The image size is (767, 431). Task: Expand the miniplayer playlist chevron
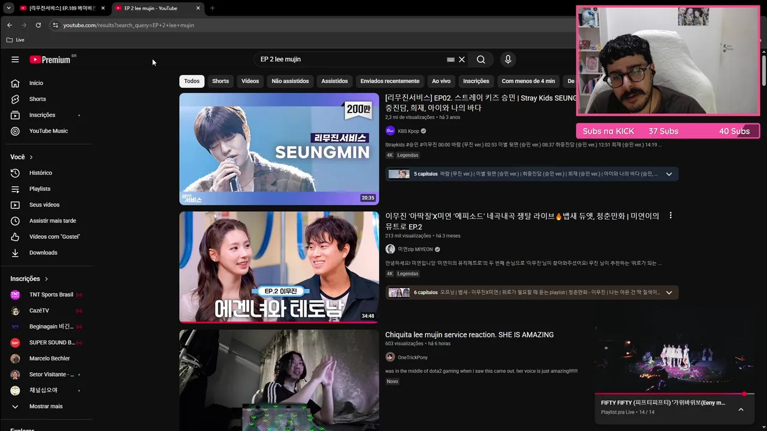click(741, 409)
